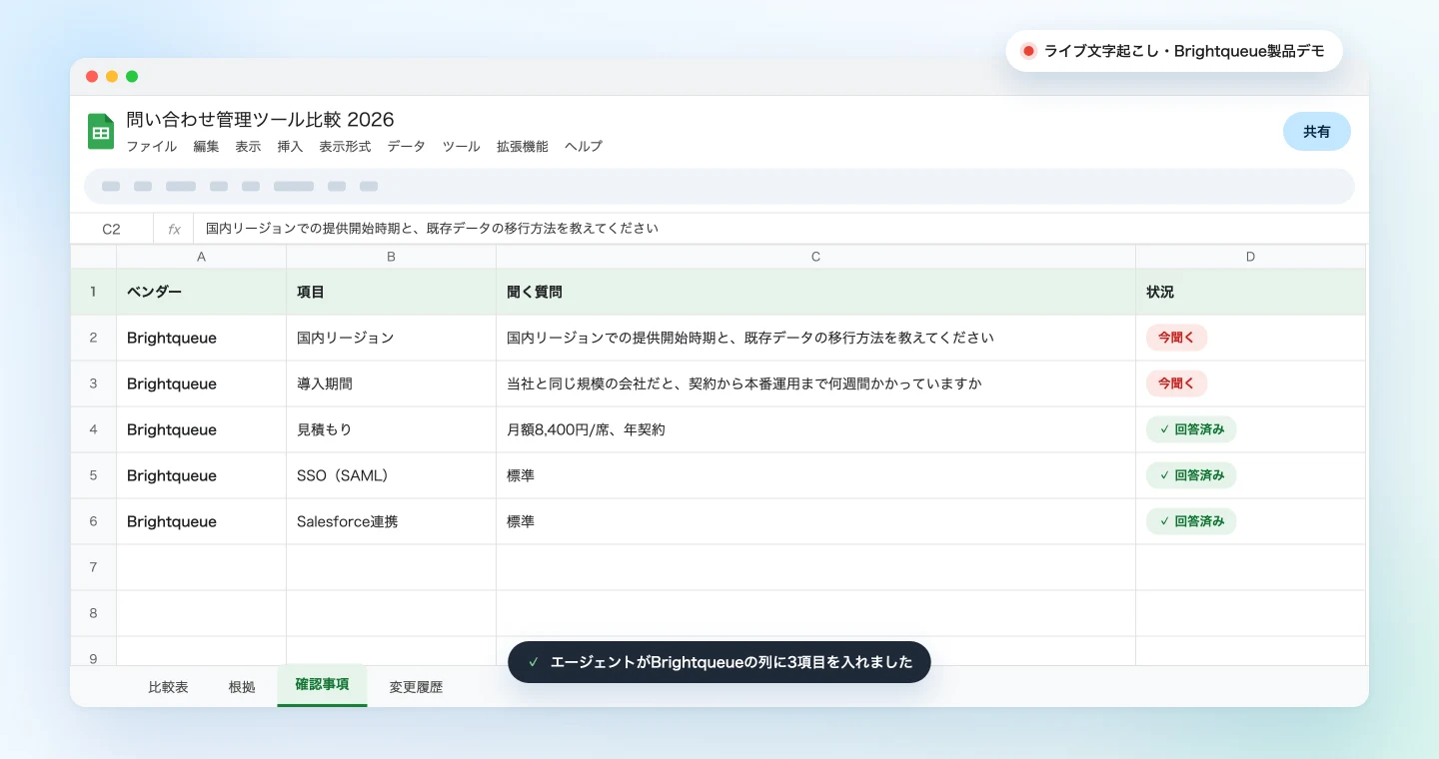Screen dimensions: 1439x759
Task: Select the 導入期間 cell
Action: (x=391, y=383)
